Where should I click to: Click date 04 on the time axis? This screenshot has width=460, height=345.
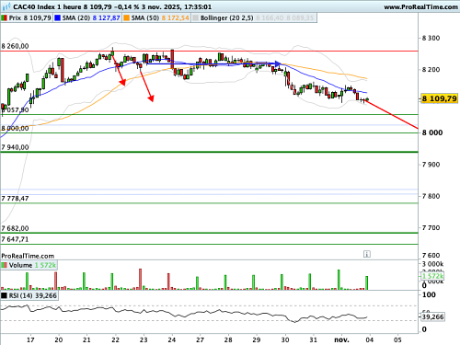point(370,339)
